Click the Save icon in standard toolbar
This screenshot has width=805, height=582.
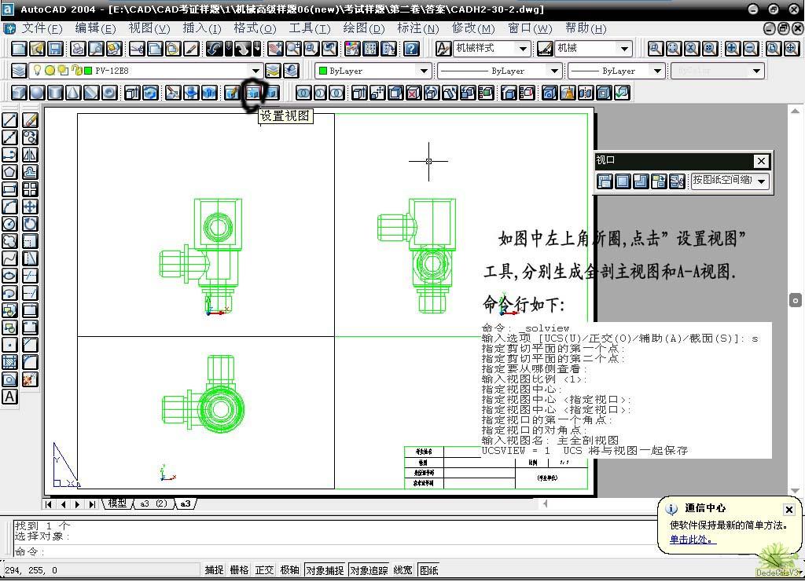click(x=55, y=49)
